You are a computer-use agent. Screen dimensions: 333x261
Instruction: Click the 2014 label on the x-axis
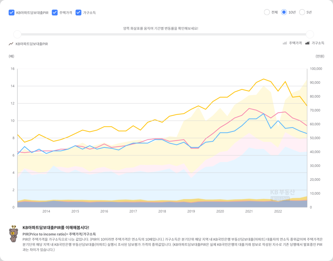tap(46, 211)
